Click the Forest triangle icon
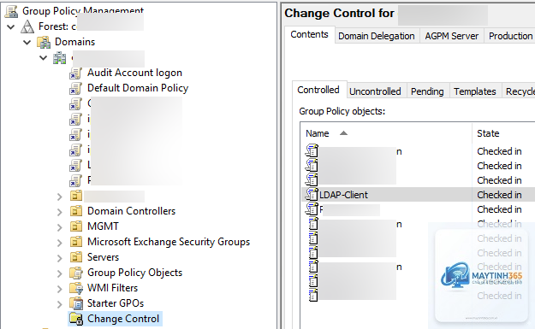 coord(27,26)
